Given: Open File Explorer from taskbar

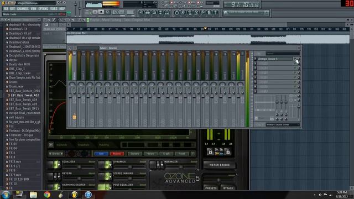Looking at the screenshot, I should [x=33, y=195].
